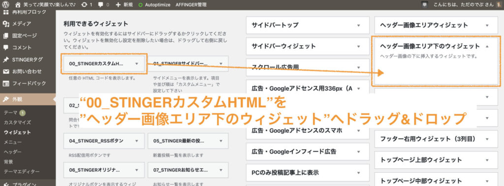Expand the 01_STINGERサイドバー widget arrow
Viewport: 504px width, 186px height.
click(x=221, y=63)
